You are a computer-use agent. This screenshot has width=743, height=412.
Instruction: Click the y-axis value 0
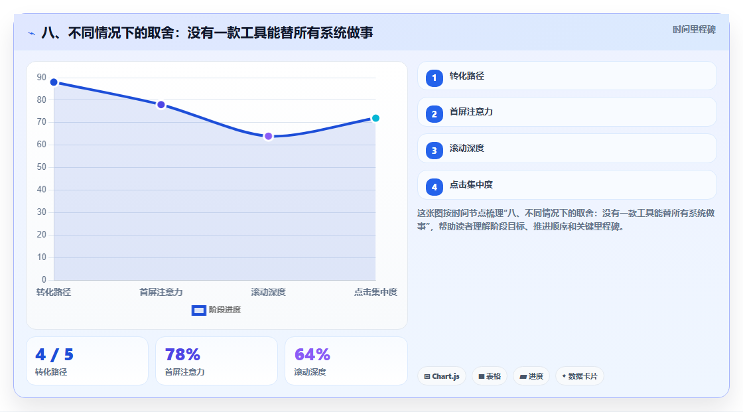click(x=44, y=280)
